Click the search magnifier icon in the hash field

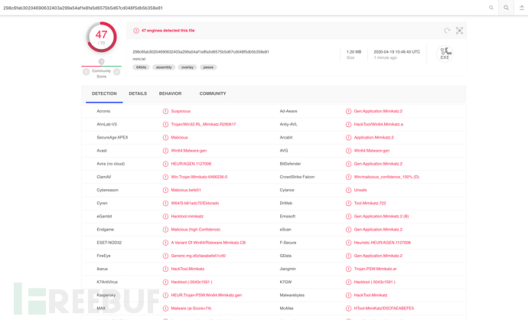(x=491, y=8)
